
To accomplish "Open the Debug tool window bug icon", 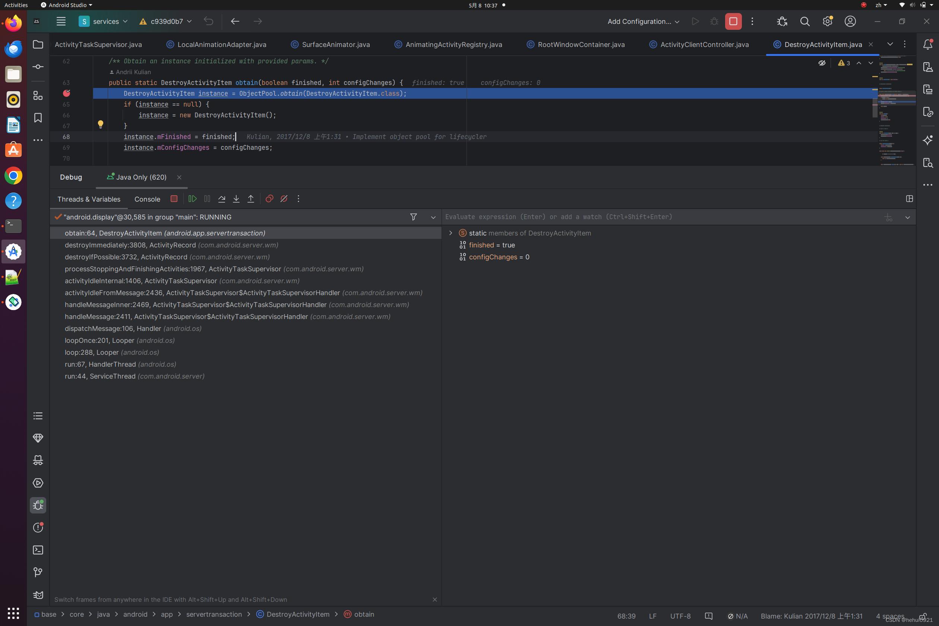I will (38, 505).
